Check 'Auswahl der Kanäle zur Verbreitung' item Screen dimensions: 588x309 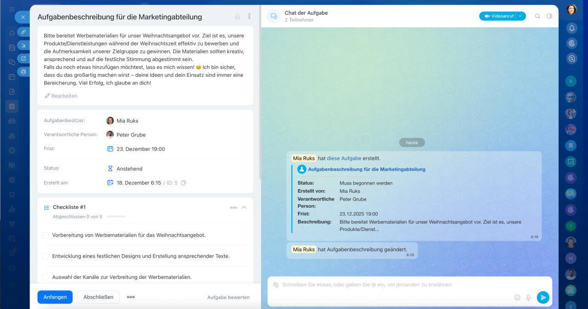click(45, 277)
